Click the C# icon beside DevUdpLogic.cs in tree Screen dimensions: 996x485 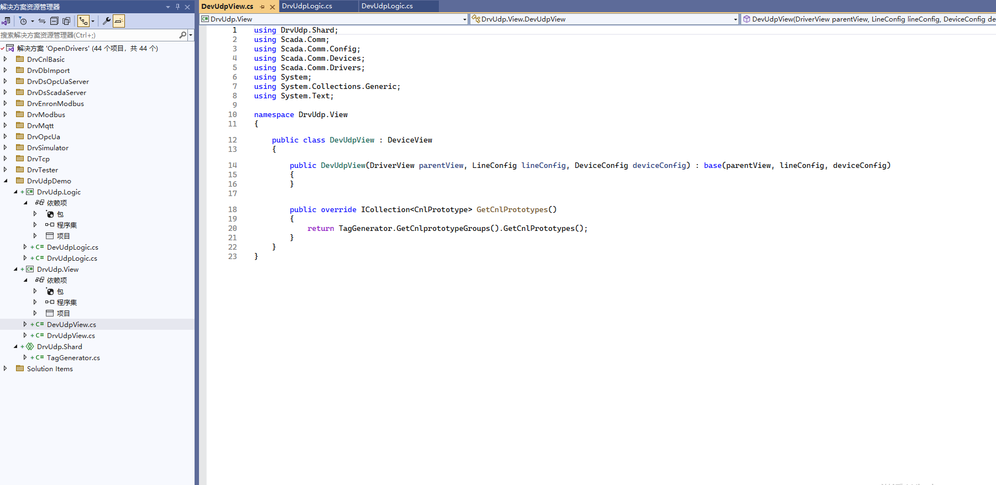coord(40,247)
